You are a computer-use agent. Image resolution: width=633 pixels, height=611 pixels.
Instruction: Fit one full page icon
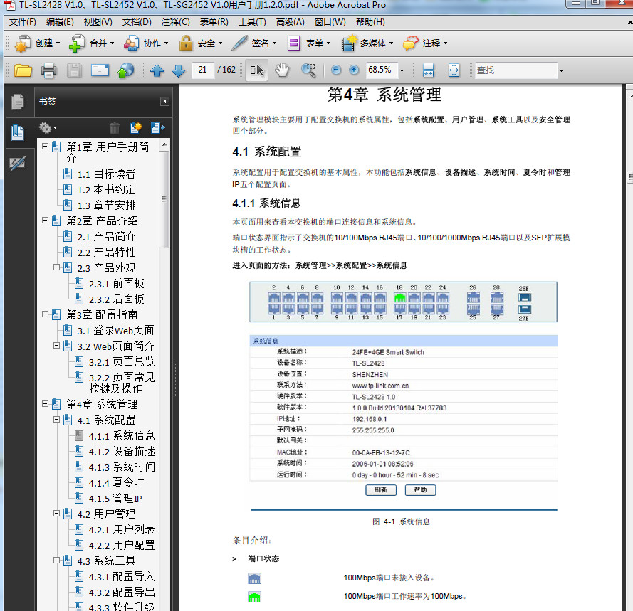coord(454,70)
